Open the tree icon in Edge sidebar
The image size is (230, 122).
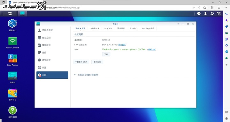[226, 58]
